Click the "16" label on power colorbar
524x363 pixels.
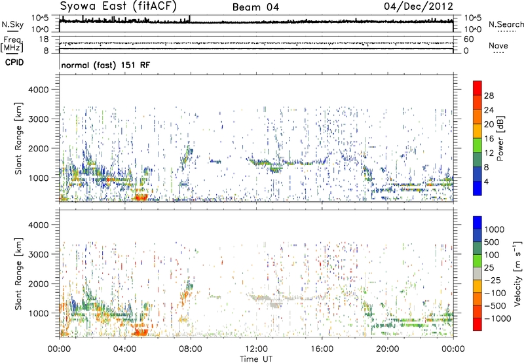tap(489, 139)
